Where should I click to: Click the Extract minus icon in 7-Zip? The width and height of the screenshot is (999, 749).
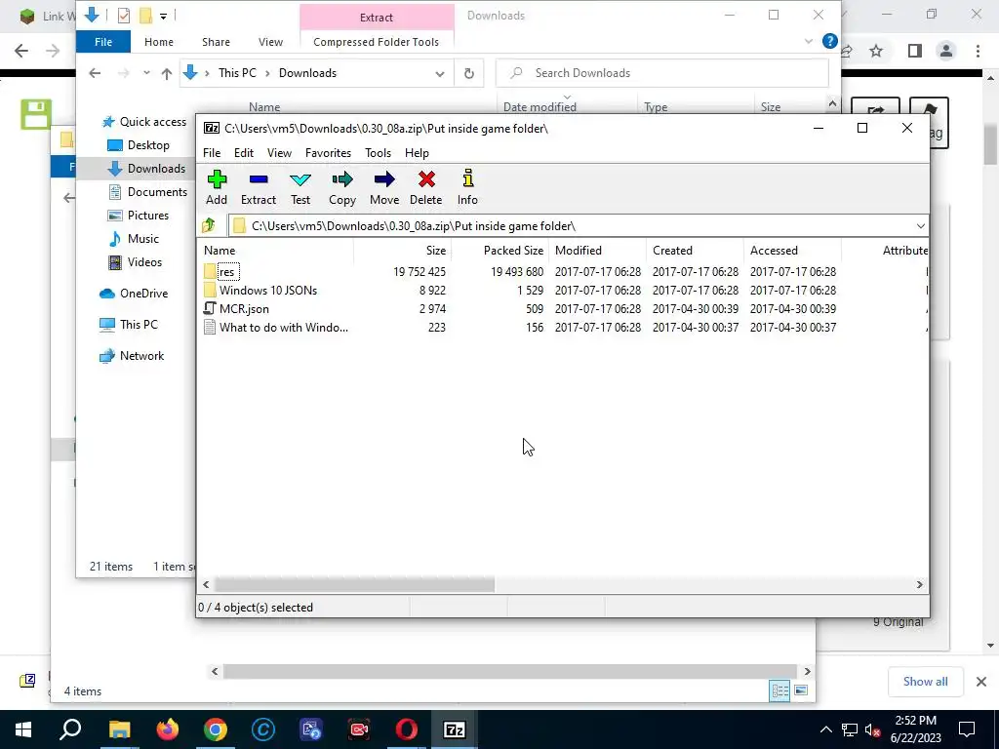coord(258,187)
